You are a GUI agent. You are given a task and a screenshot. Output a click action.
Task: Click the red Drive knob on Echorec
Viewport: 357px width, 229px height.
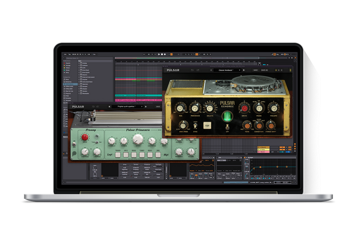pos(244,108)
